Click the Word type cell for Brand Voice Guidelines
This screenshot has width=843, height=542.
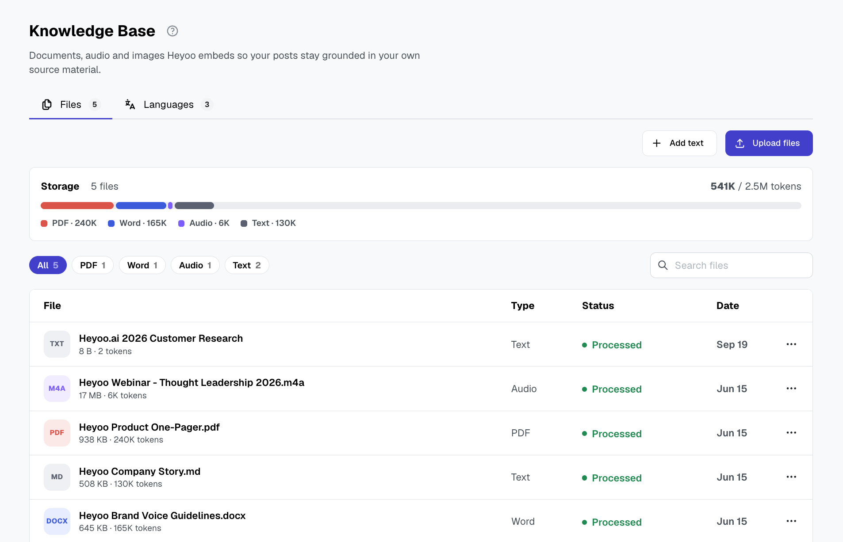pyautogui.click(x=523, y=521)
